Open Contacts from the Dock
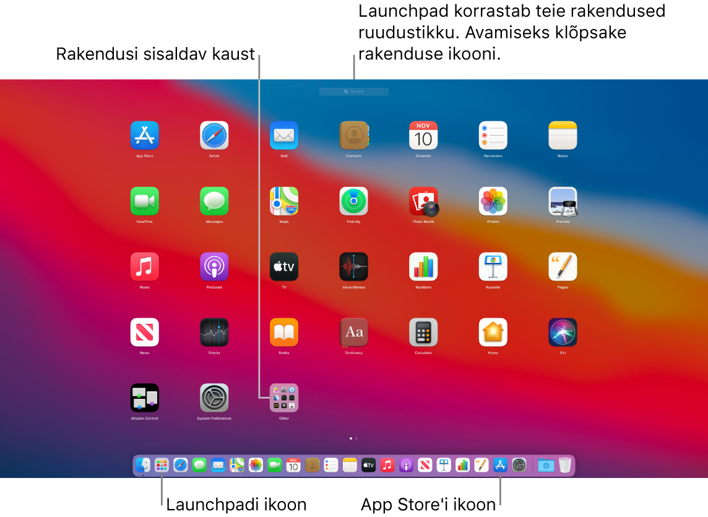Image resolution: width=708 pixels, height=517 pixels. coord(312,464)
